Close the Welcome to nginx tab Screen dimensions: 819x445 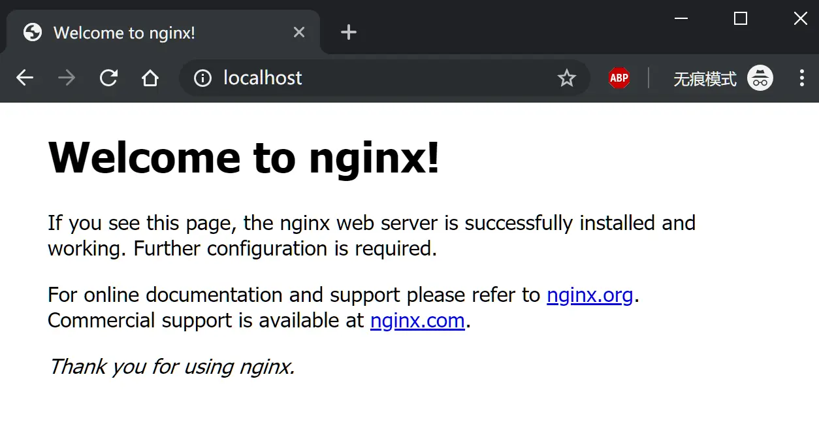click(299, 32)
